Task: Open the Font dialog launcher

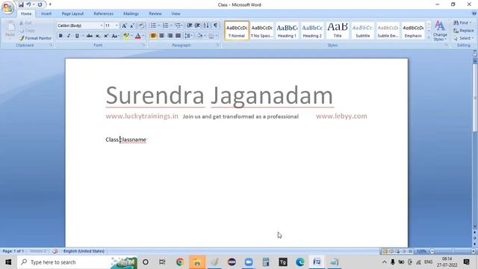Action: 143,45
